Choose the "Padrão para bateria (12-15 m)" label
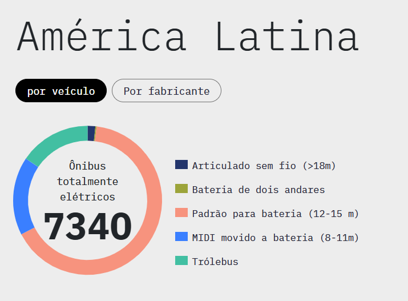408x301 pixels. point(275,214)
